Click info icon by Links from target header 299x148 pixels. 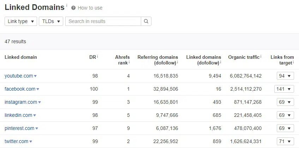[x=293, y=62]
